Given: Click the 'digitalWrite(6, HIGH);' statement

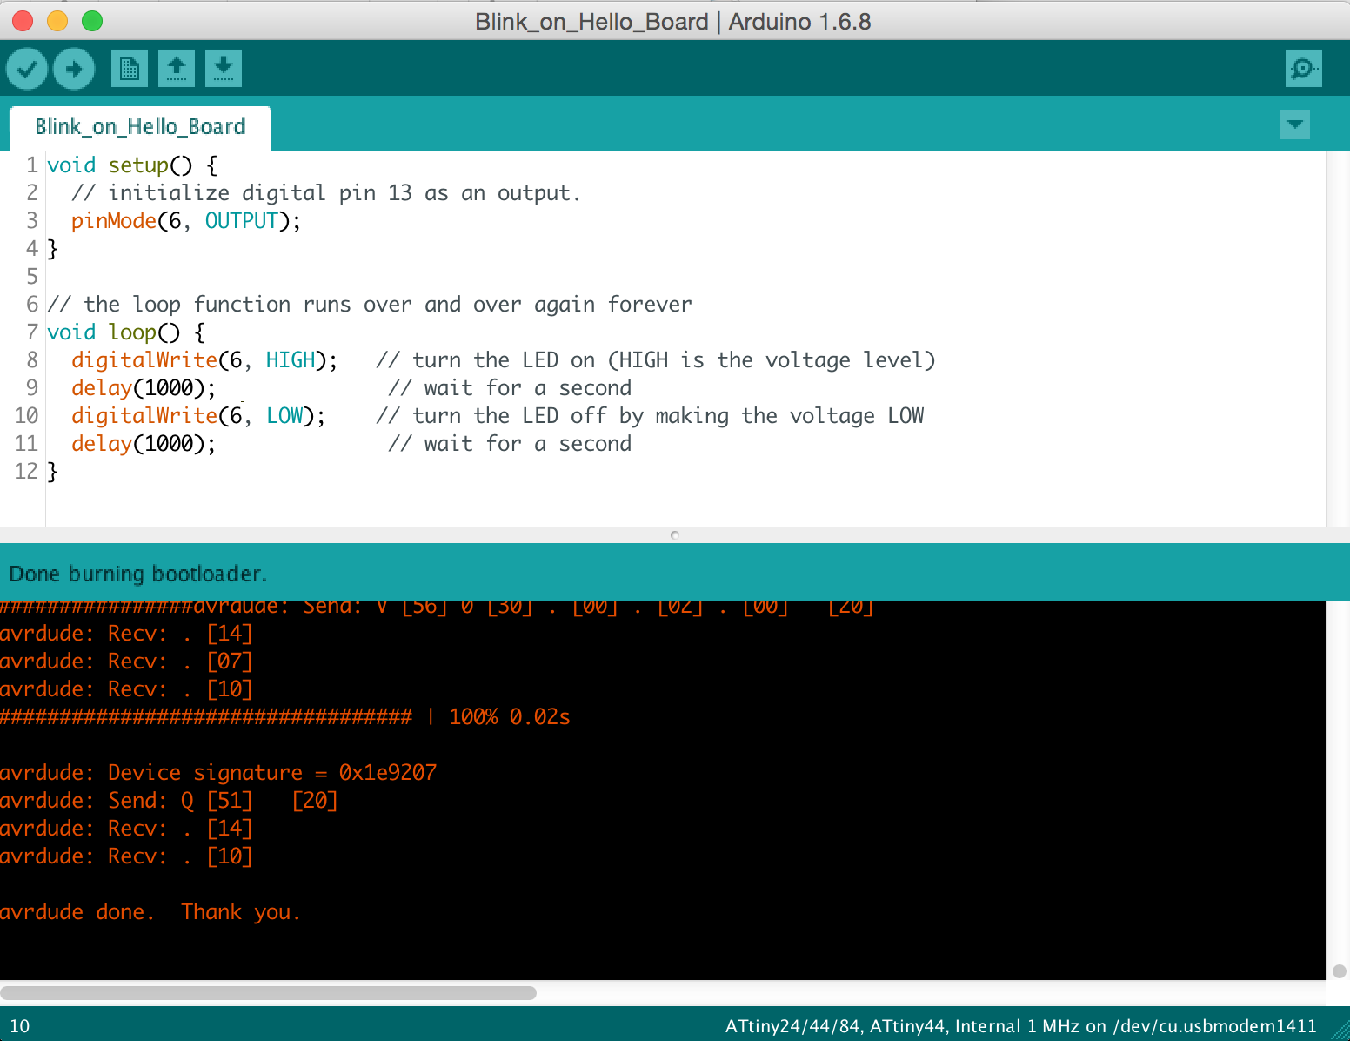Looking at the screenshot, I should click(x=204, y=360).
